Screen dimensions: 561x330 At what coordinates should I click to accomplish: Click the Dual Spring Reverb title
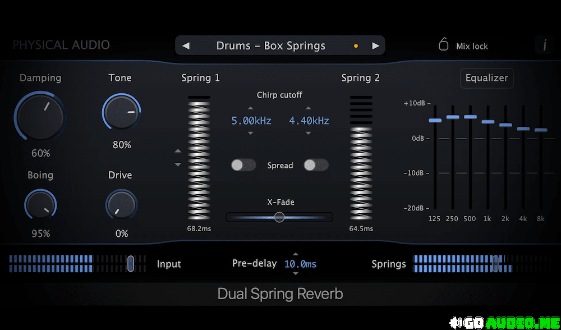click(x=280, y=294)
